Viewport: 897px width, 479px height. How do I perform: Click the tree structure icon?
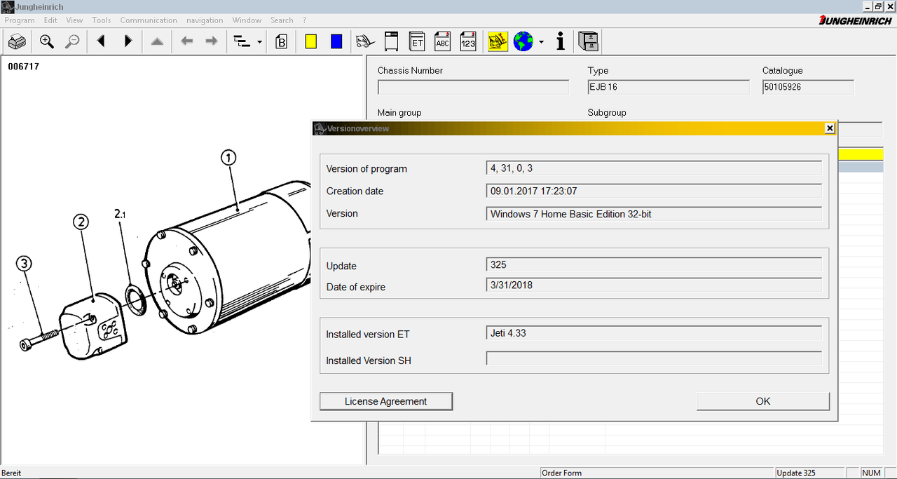click(242, 42)
